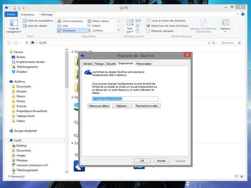Switch to Général tab in properties
Viewport: 251px width, 188px height.
(87, 64)
